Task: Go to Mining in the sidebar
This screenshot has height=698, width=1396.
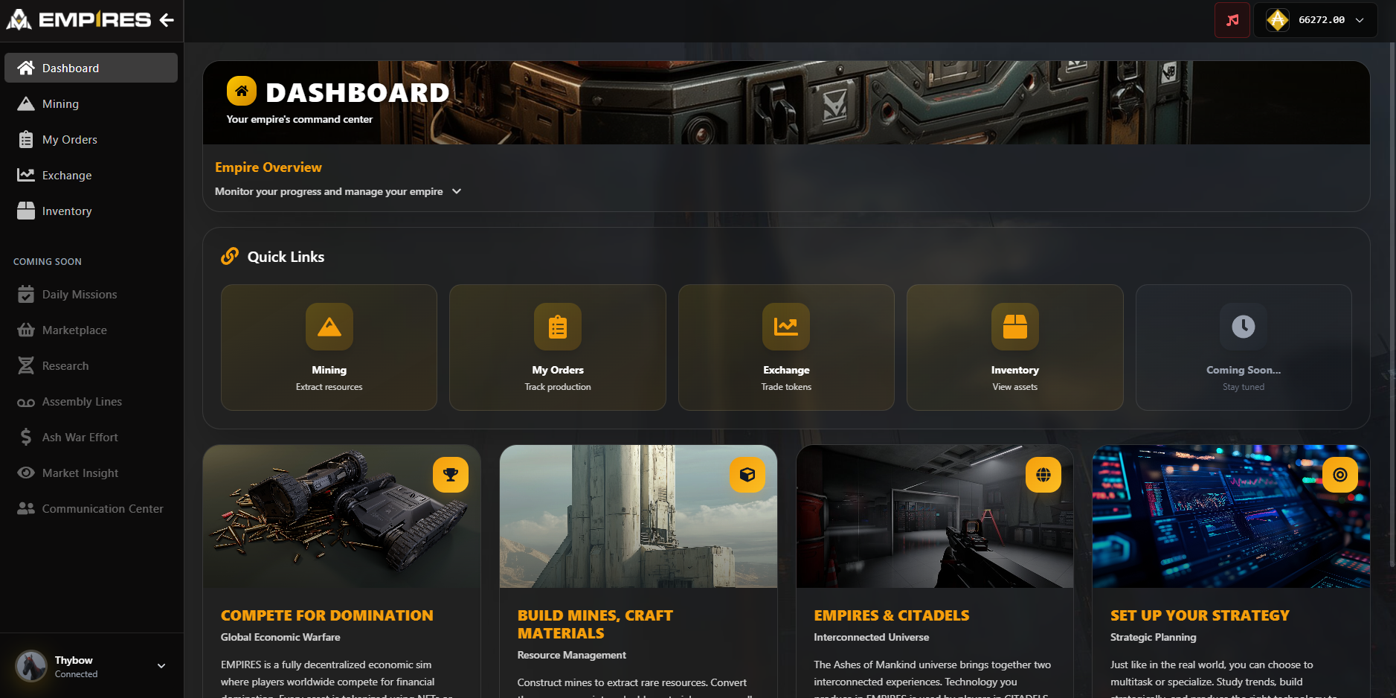Action: point(60,104)
